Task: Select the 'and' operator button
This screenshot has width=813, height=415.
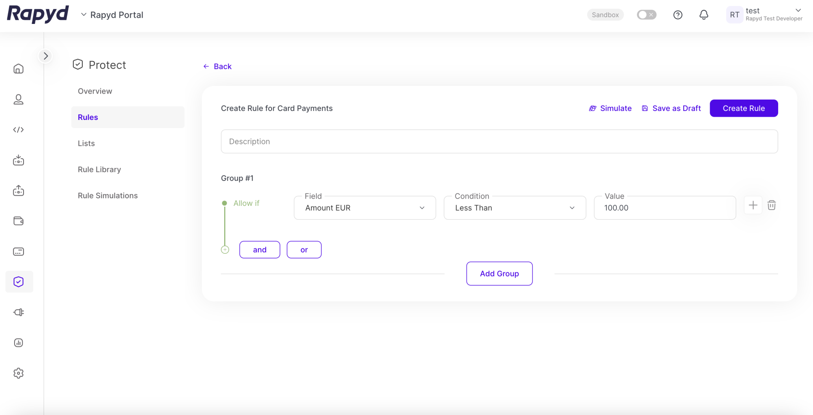Action: [x=260, y=250]
